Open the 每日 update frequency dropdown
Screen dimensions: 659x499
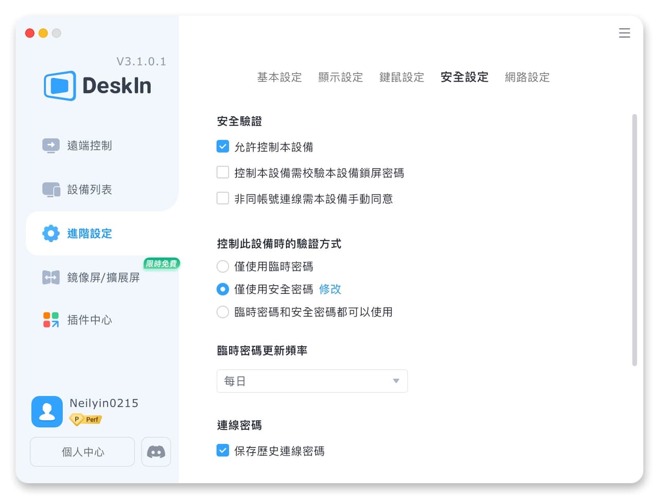(312, 381)
